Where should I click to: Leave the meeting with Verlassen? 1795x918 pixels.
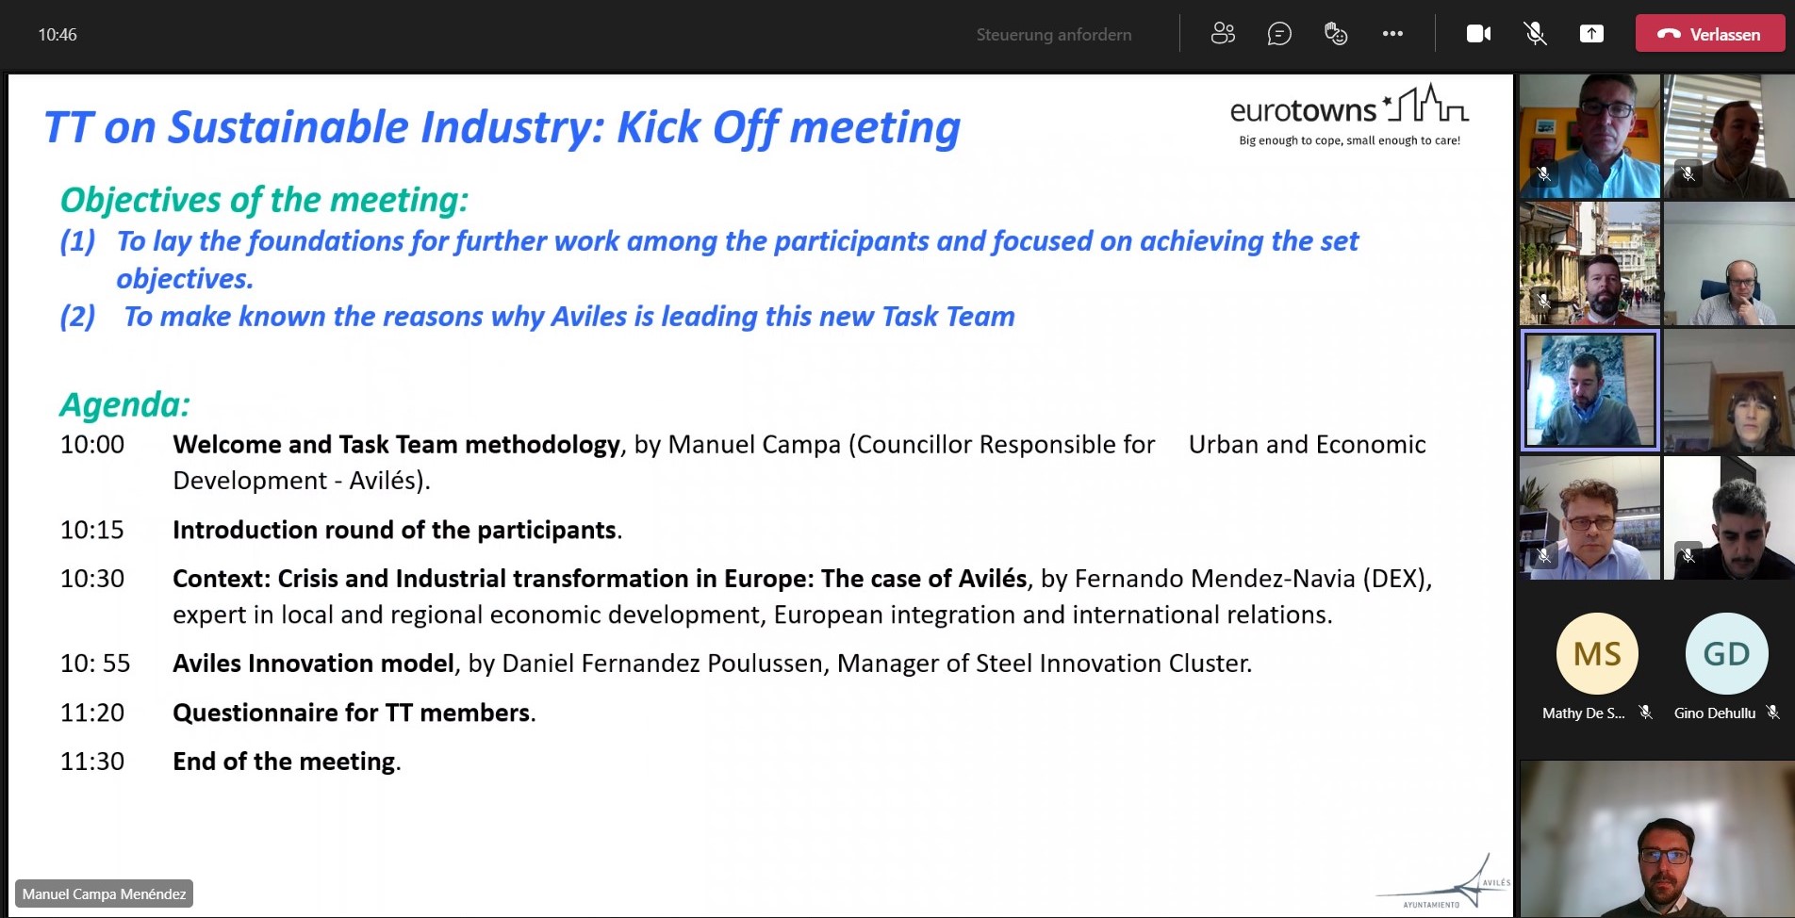pos(1710,34)
